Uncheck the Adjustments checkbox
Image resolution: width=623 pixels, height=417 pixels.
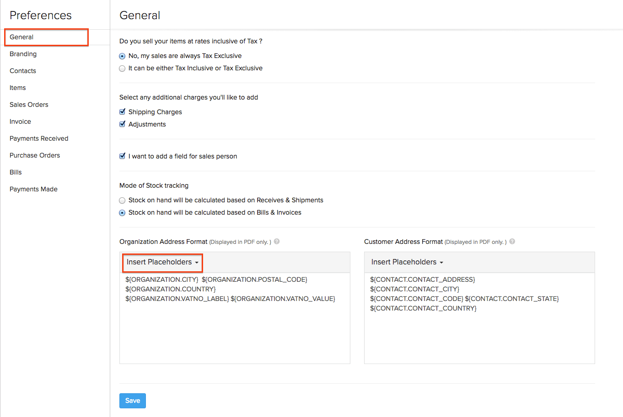(x=122, y=124)
